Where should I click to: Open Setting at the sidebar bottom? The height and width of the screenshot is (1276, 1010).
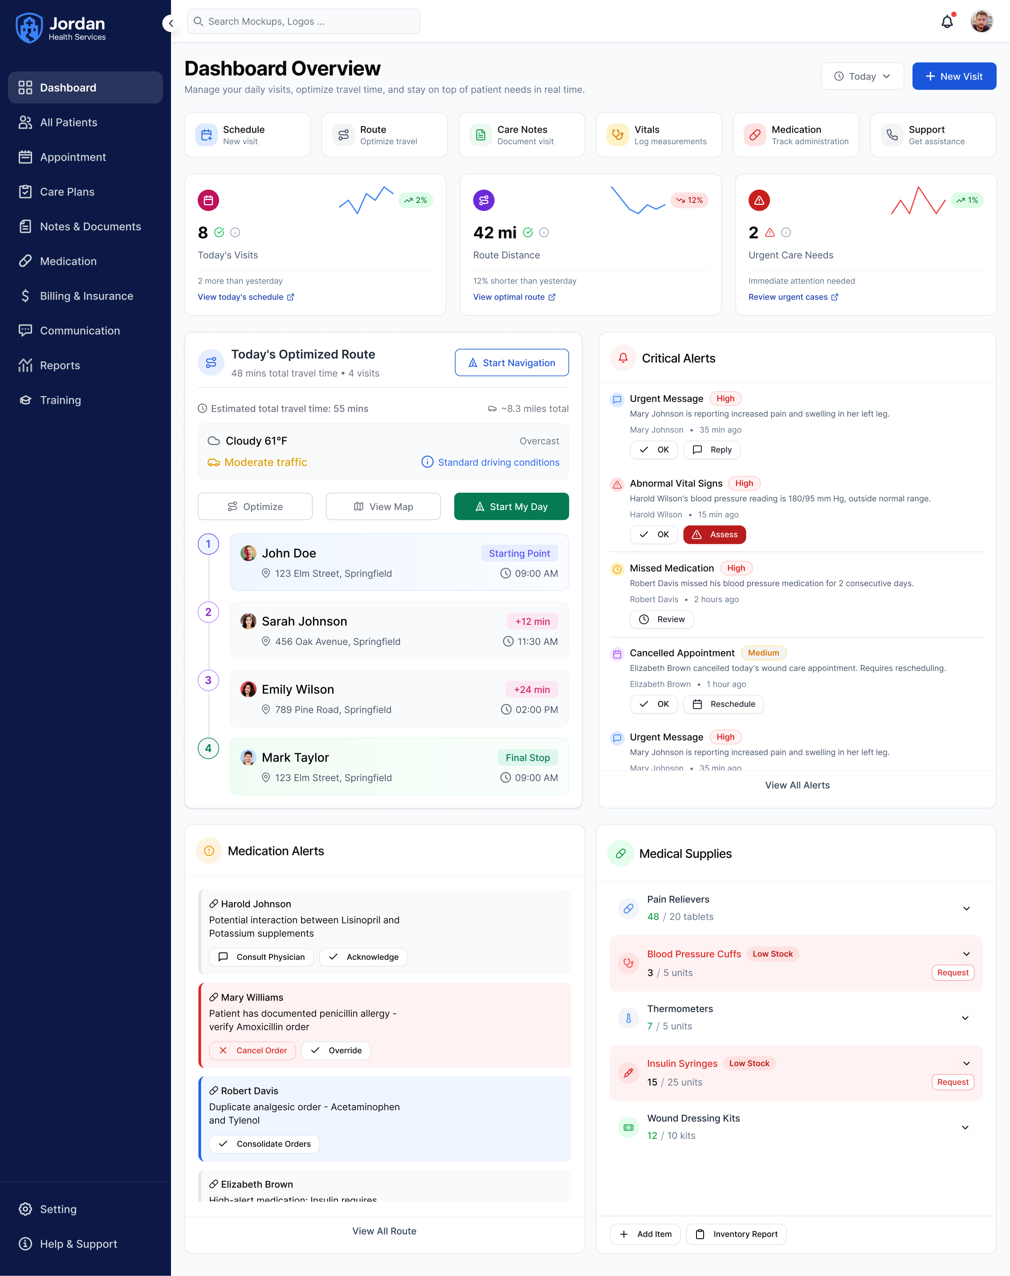[85, 1209]
